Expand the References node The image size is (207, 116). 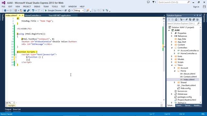point(172,36)
